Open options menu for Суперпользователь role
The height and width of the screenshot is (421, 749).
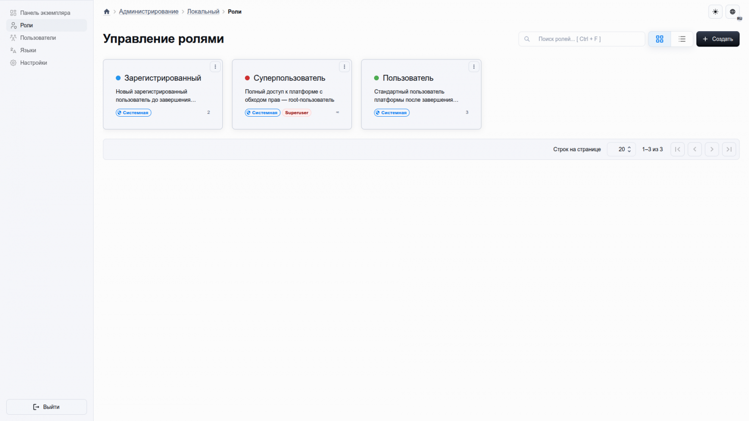pos(344,67)
